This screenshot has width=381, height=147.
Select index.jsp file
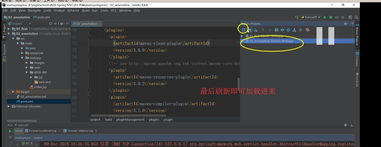tap(38, 87)
